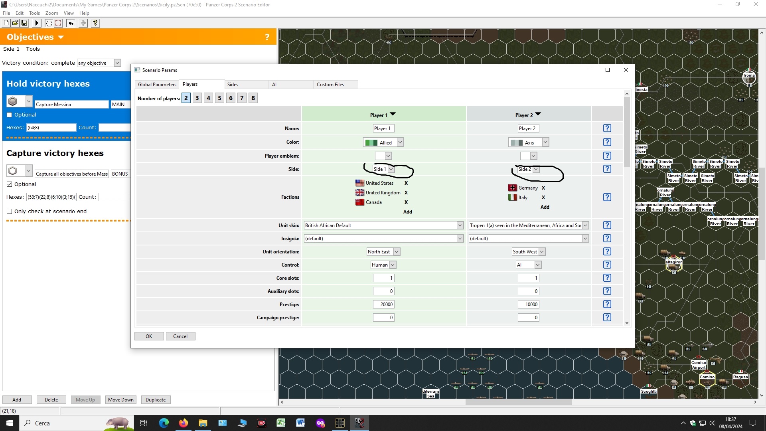Screen dimensions: 766x431
Task: Open Firefox from the taskbar
Action: point(184,423)
